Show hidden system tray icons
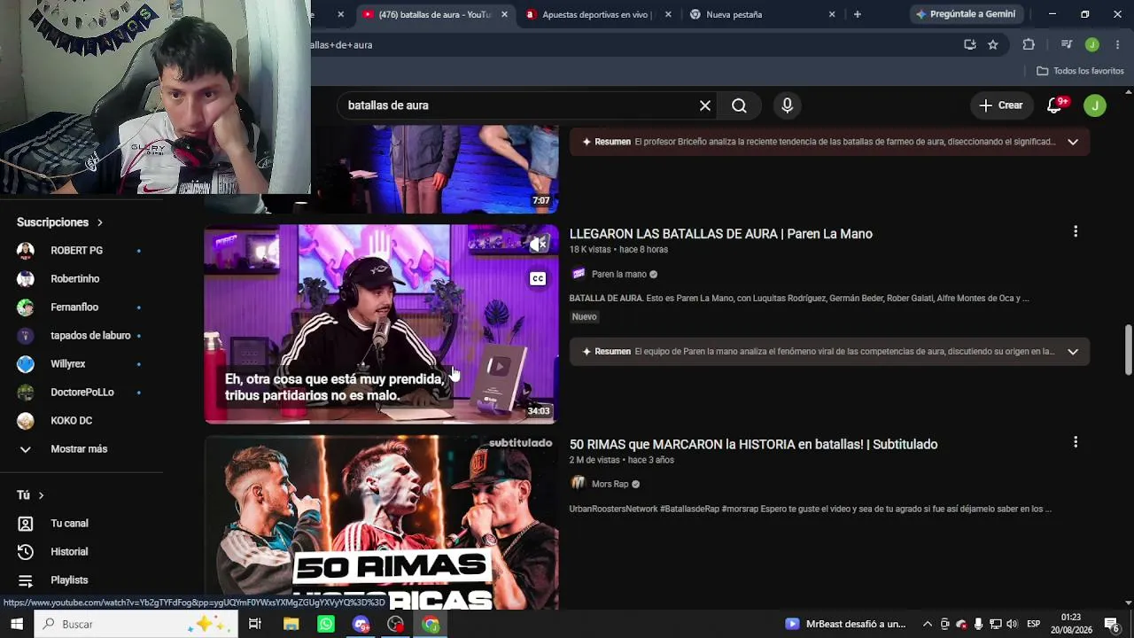 coord(928,624)
